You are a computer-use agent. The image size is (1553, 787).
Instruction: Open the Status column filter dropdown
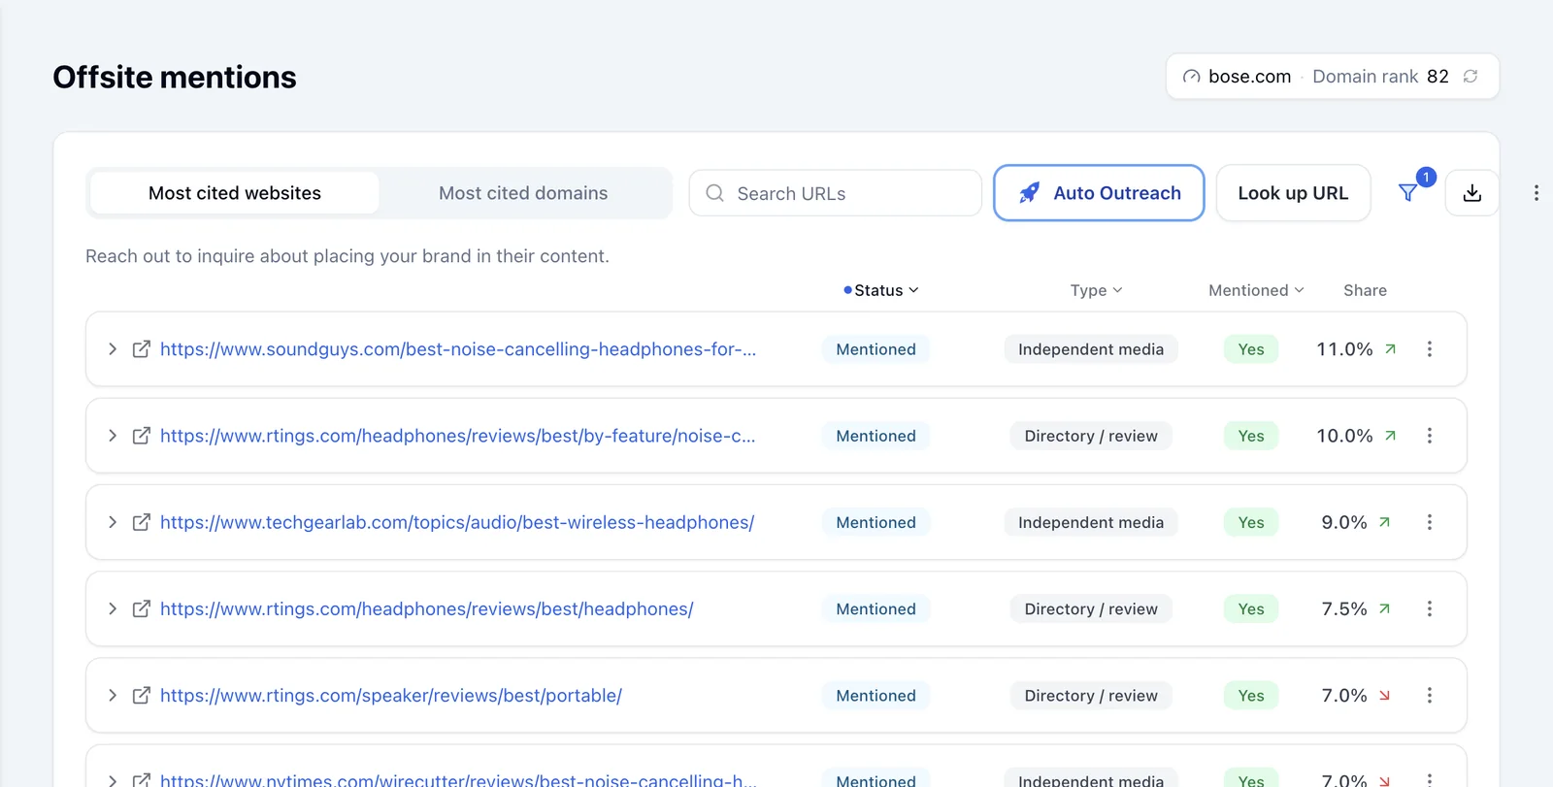coord(881,290)
